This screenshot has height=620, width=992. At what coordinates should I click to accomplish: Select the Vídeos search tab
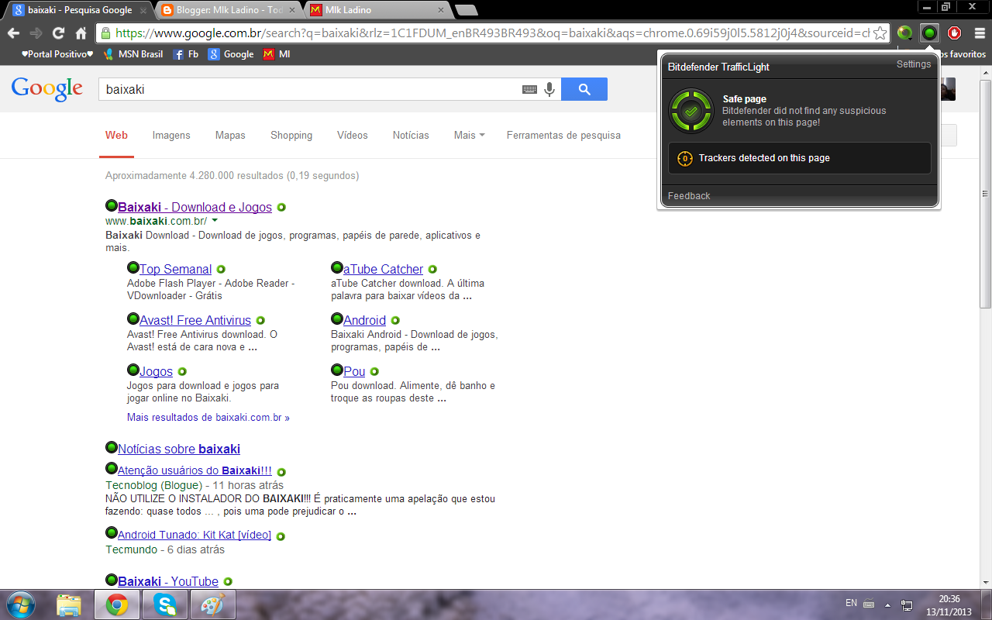353,135
